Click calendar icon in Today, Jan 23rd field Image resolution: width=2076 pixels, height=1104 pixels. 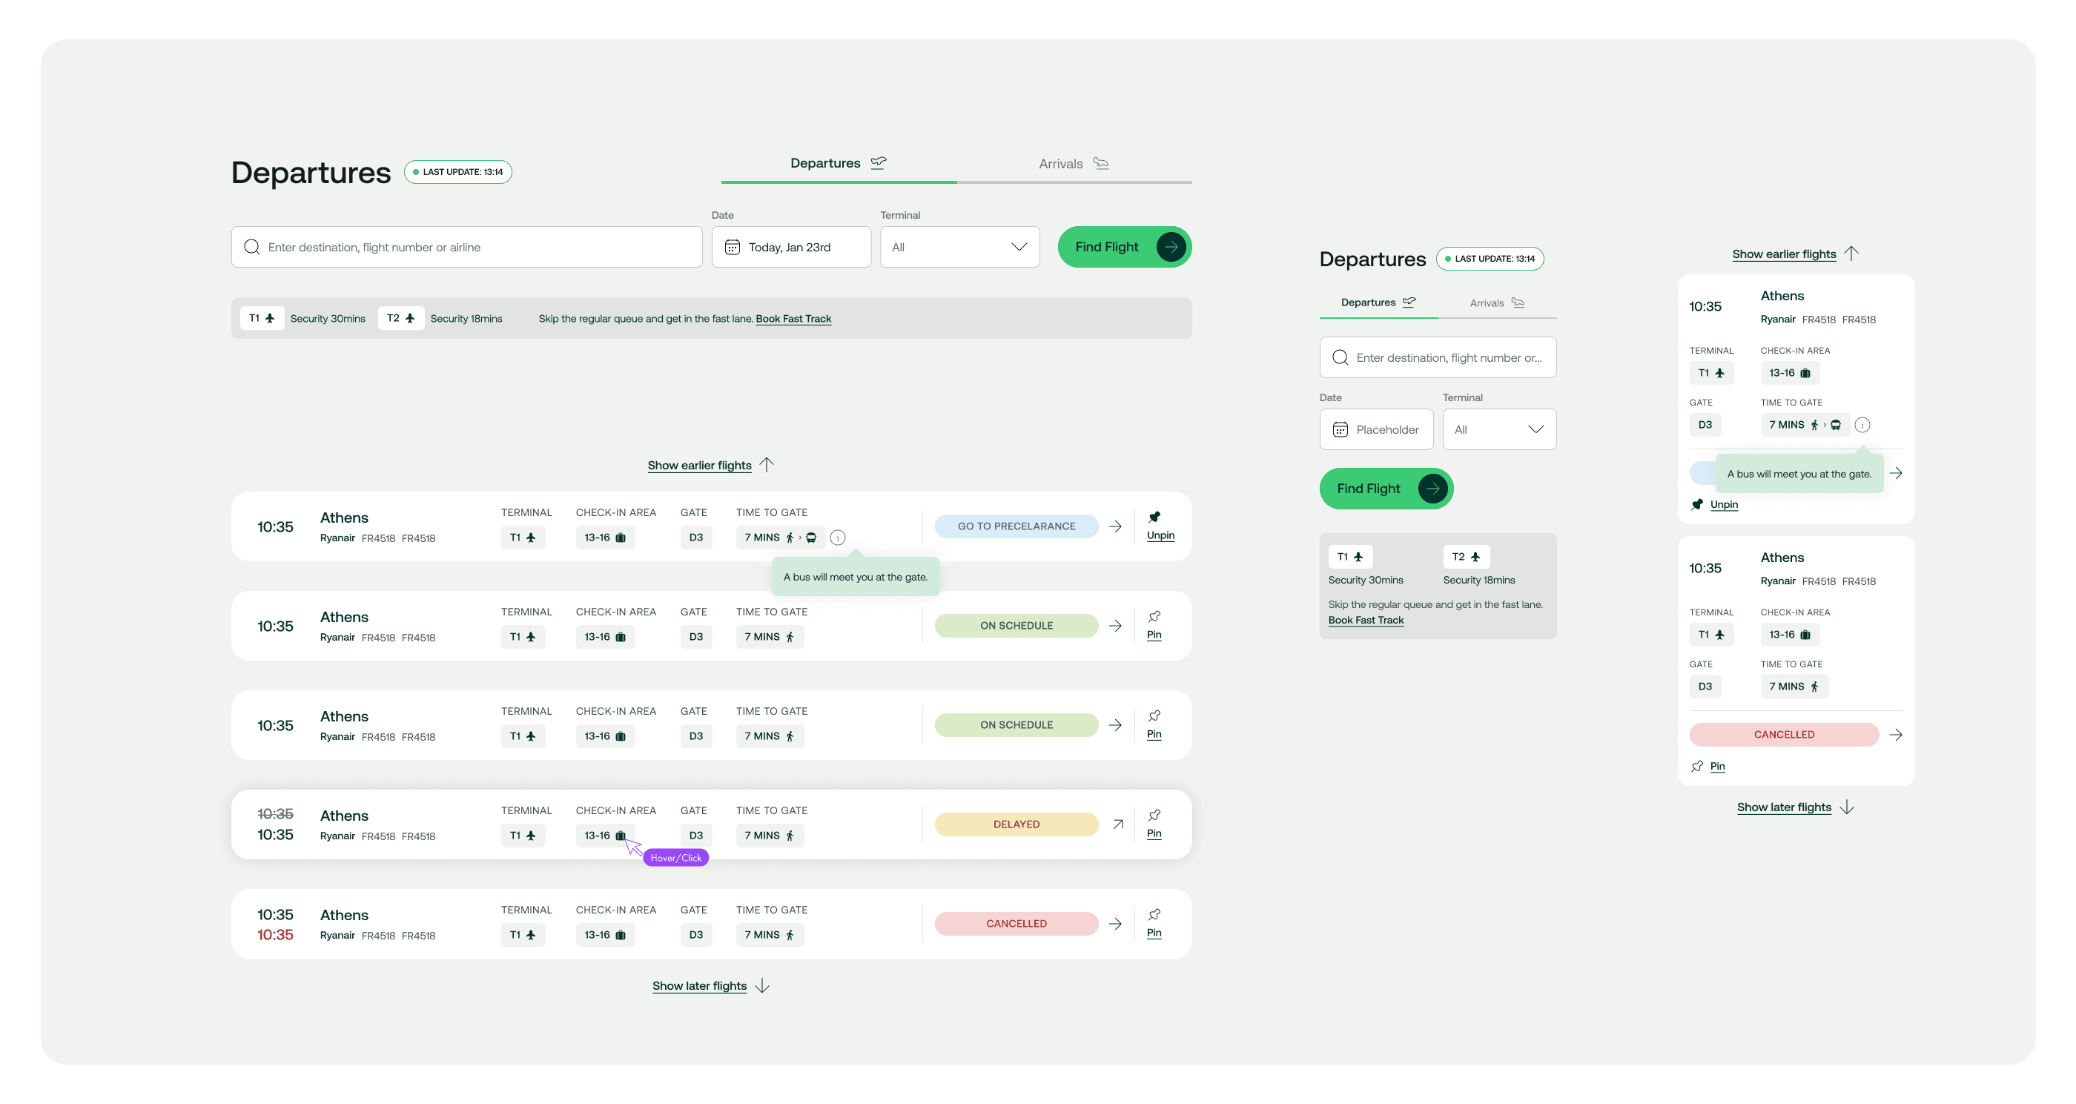pyautogui.click(x=732, y=248)
